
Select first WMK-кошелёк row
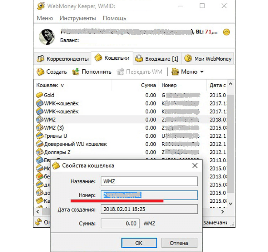(x=131, y=103)
